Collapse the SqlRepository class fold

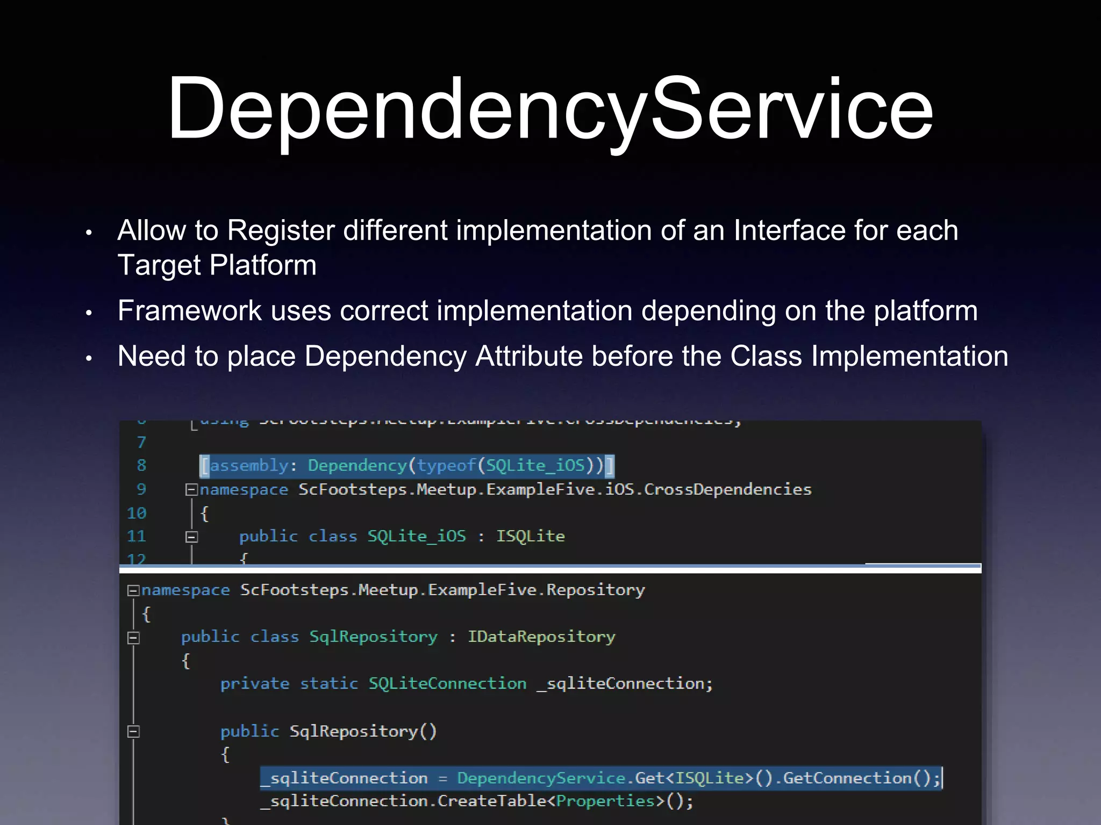coord(133,638)
